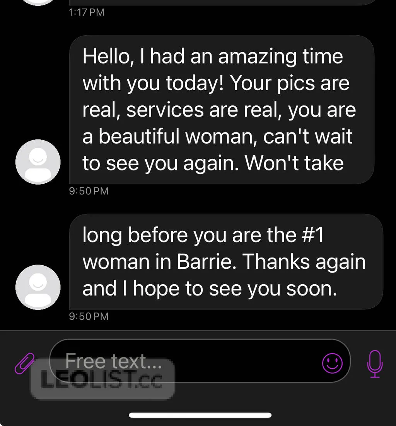Start voice recording with microphone icon
The image size is (396, 426).
(x=375, y=364)
